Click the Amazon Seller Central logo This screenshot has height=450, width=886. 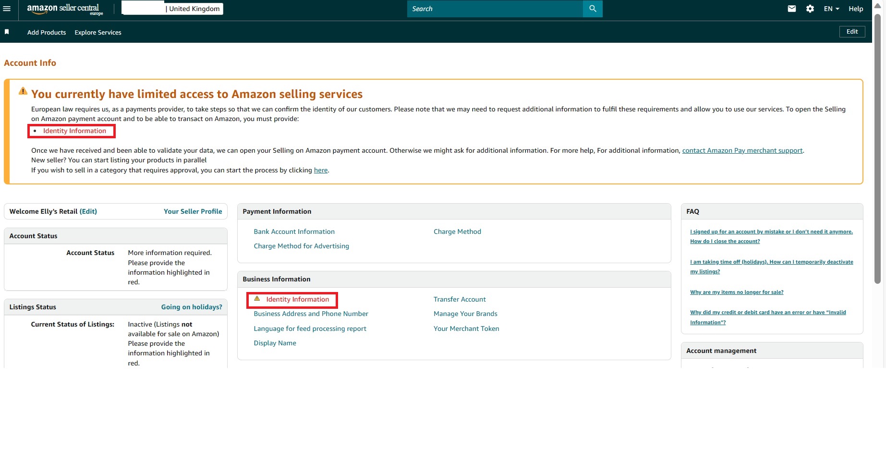(65, 9)
